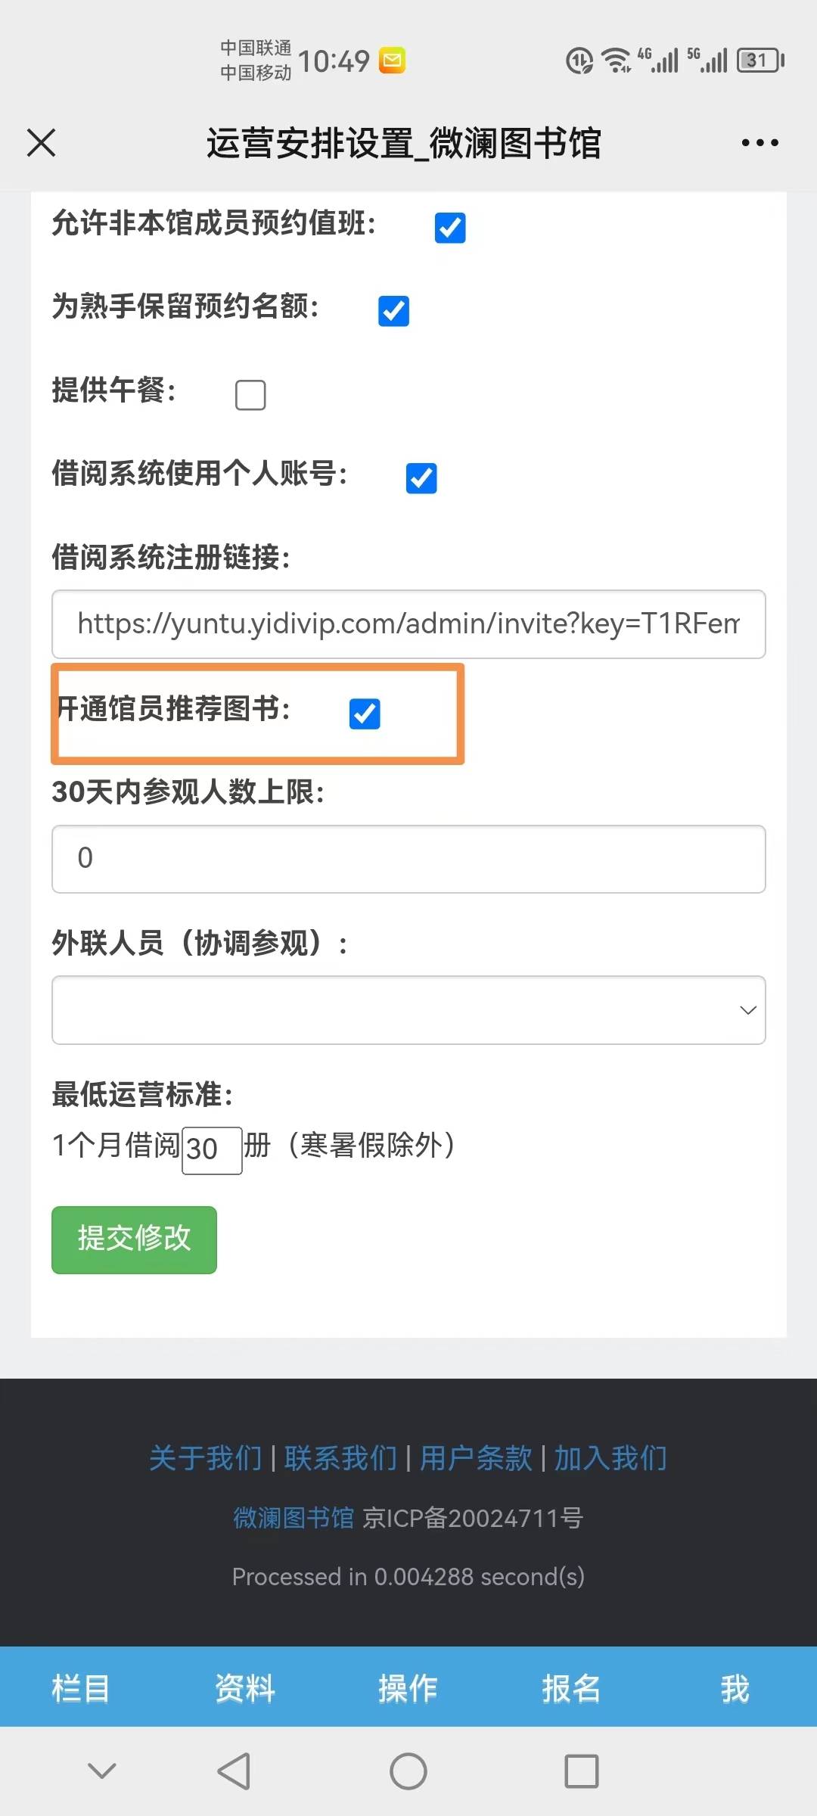Switch to the 报名 bottom tab
Screen dimensions: 817x1816
click(x=572, y=1689)
